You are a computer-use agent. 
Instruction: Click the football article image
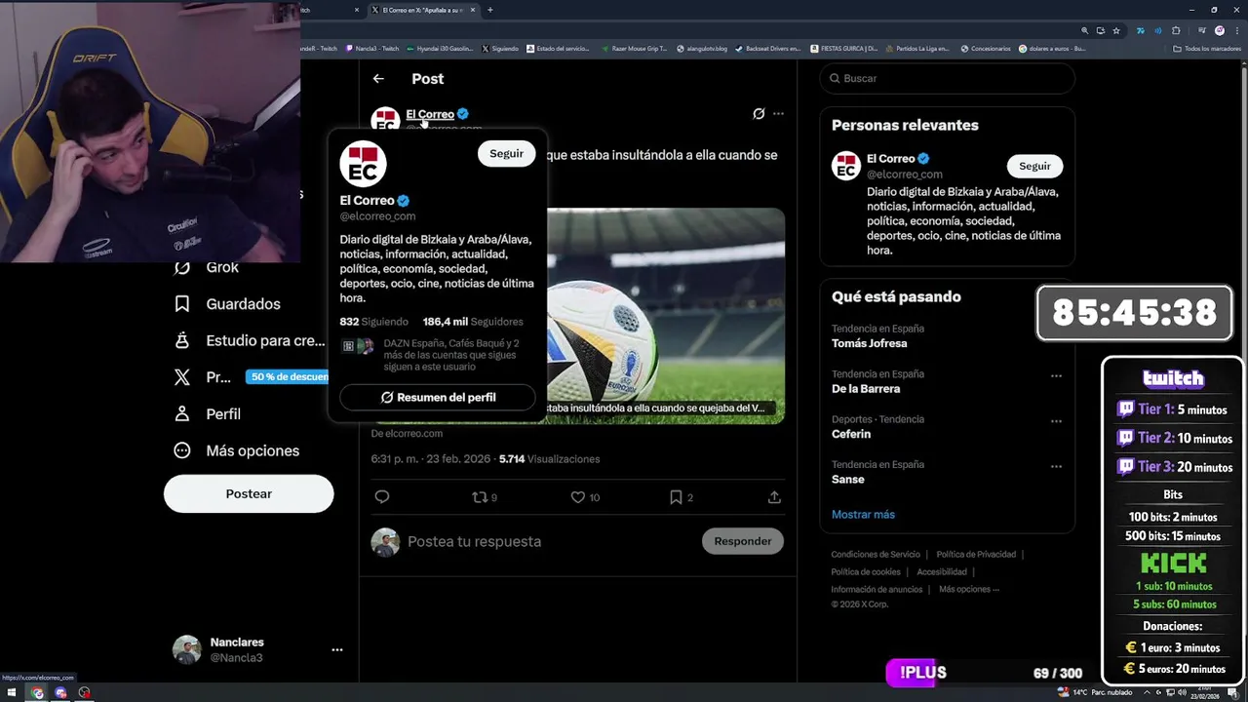click(666, 315)
